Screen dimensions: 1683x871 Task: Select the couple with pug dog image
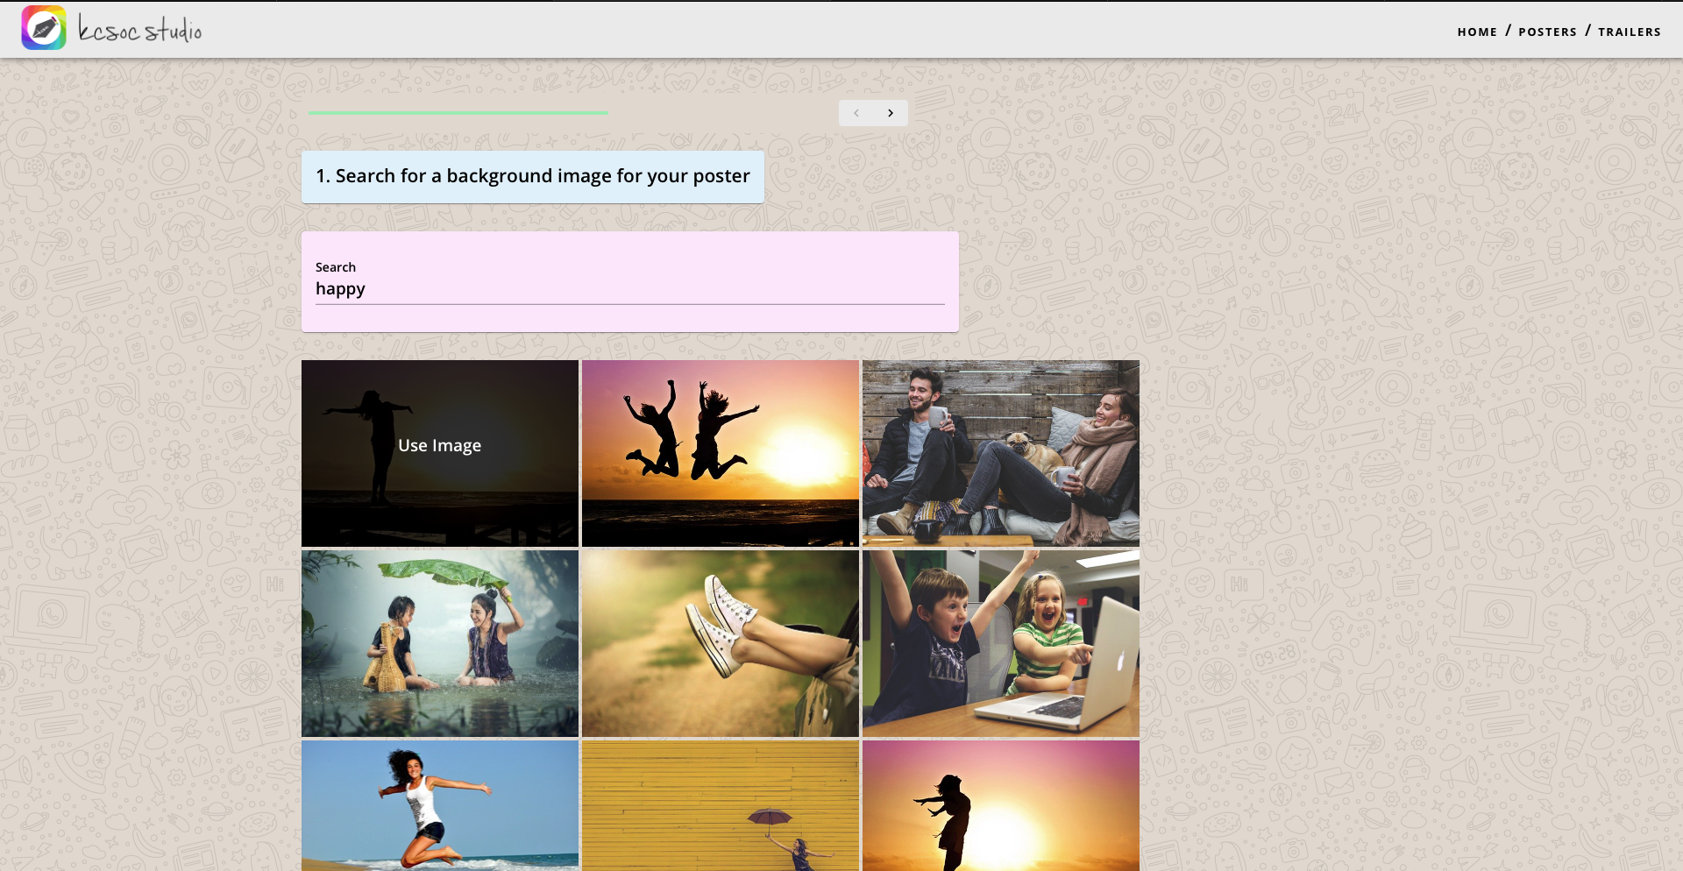point(1001,453)
